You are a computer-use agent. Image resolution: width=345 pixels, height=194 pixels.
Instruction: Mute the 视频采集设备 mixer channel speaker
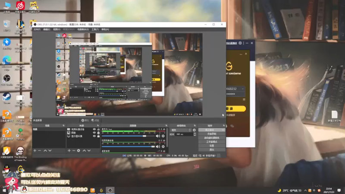click(158, 147)
